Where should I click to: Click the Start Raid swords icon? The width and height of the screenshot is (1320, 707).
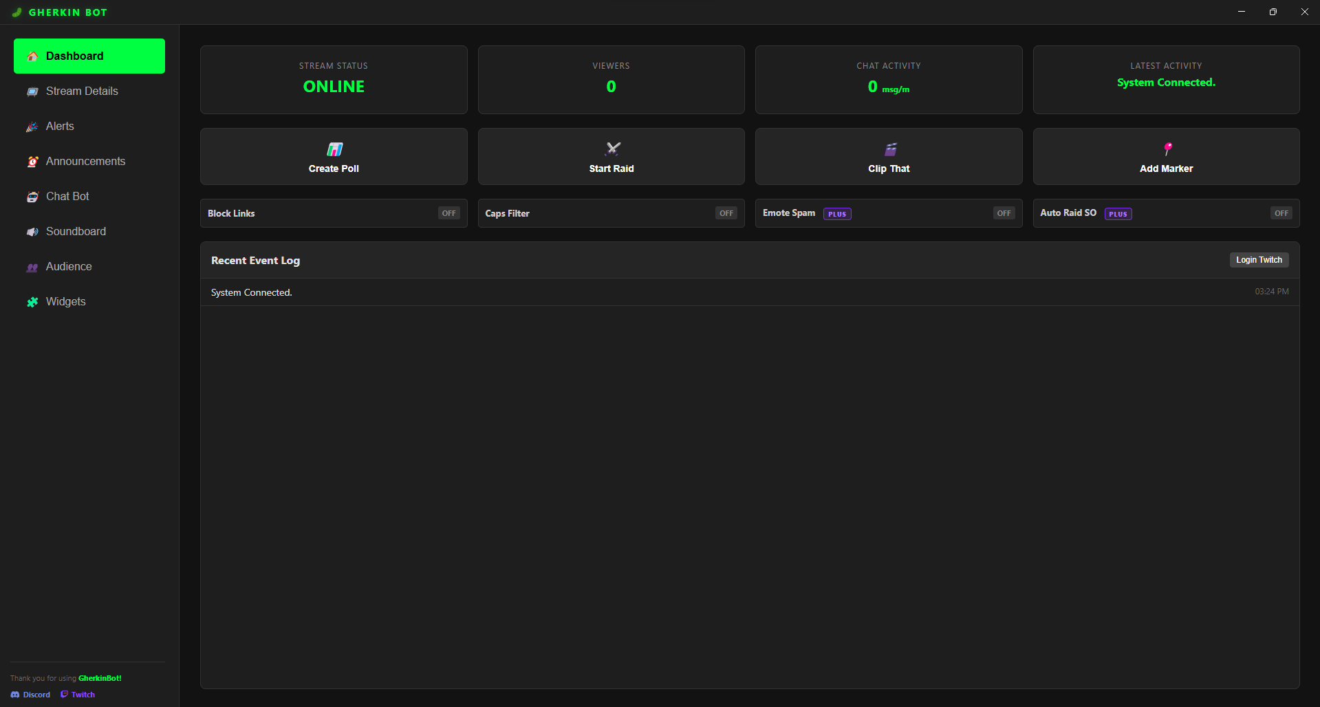[x=611, y=148]
